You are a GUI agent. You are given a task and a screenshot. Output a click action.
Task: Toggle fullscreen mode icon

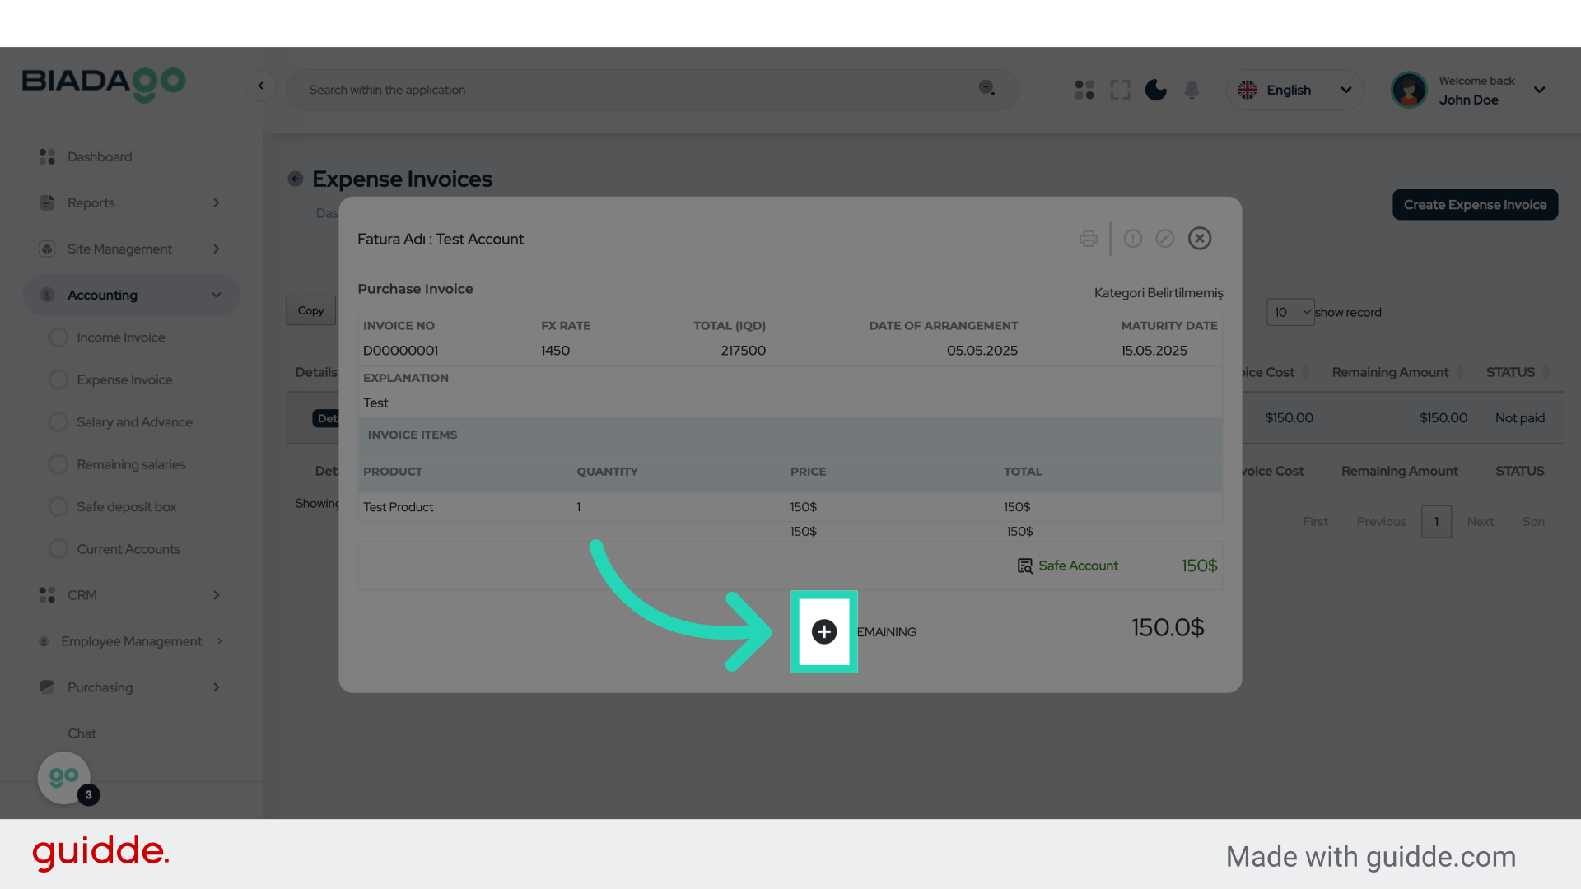1120,90
